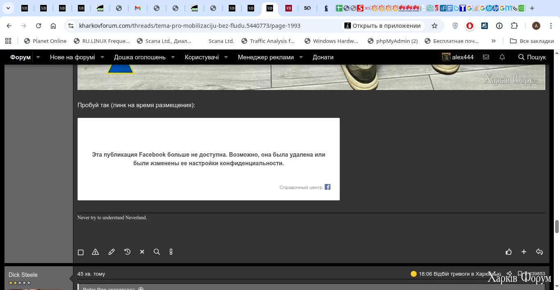This screenshot has width=560, height=290.
Task: Expand Користувачі dropdown arrow
Action: [226, 57]
